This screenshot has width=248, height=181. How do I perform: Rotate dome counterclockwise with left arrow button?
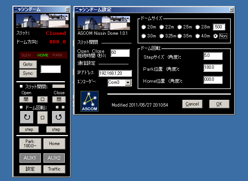click(x=27, y=117)
